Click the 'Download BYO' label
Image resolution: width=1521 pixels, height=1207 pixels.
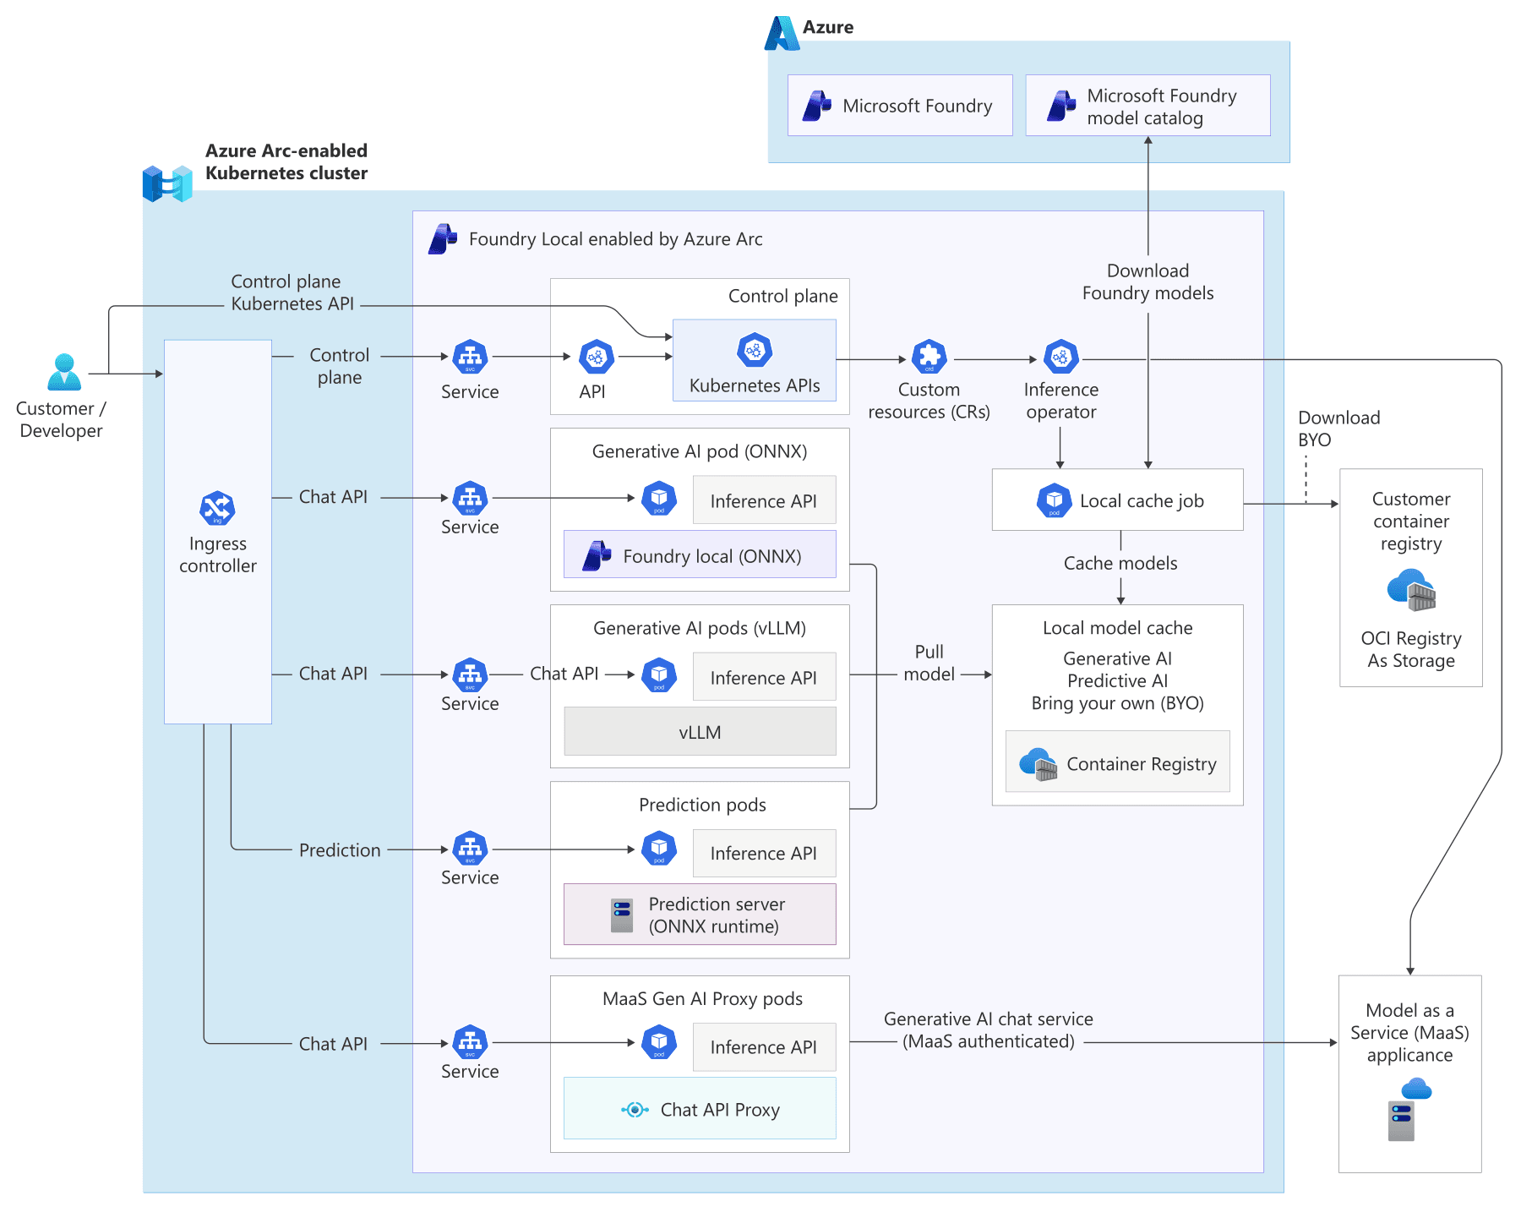tap(1338, 429)
